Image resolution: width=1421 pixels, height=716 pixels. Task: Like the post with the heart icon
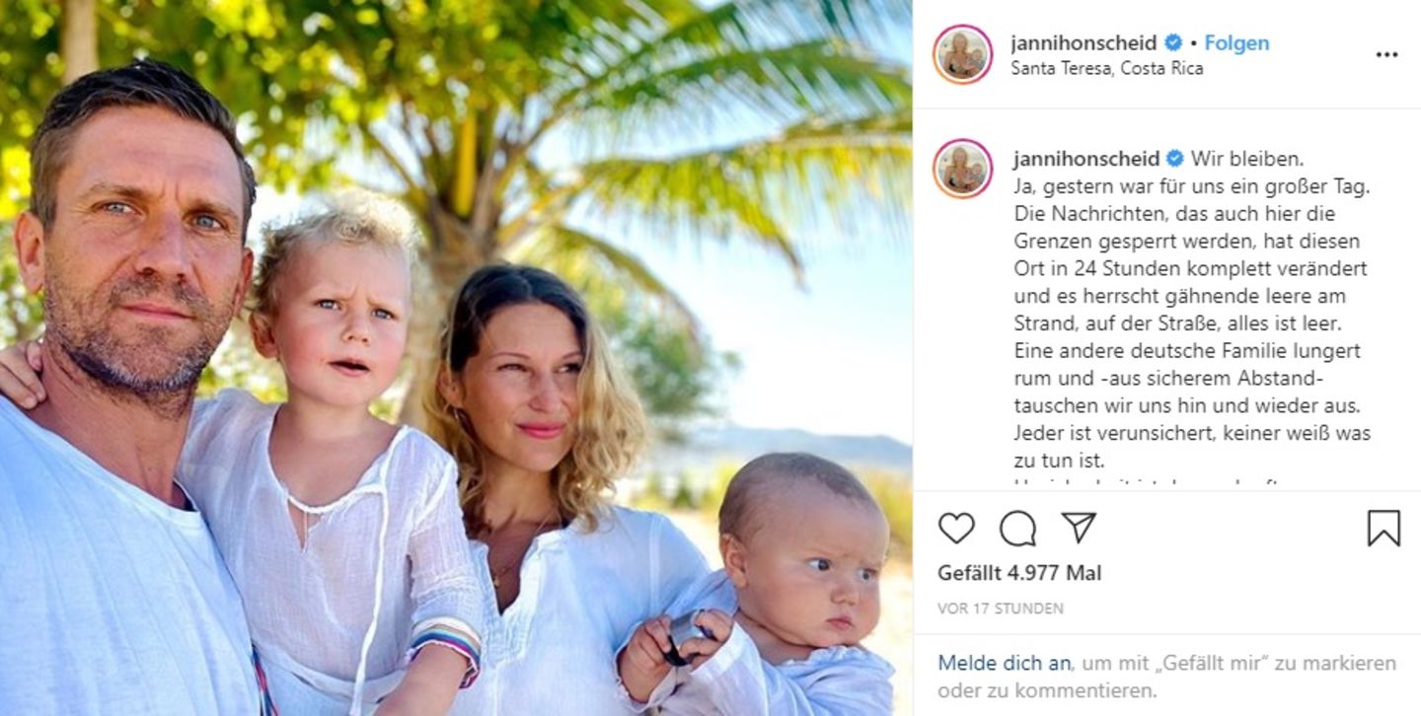[x=956, y=529]
